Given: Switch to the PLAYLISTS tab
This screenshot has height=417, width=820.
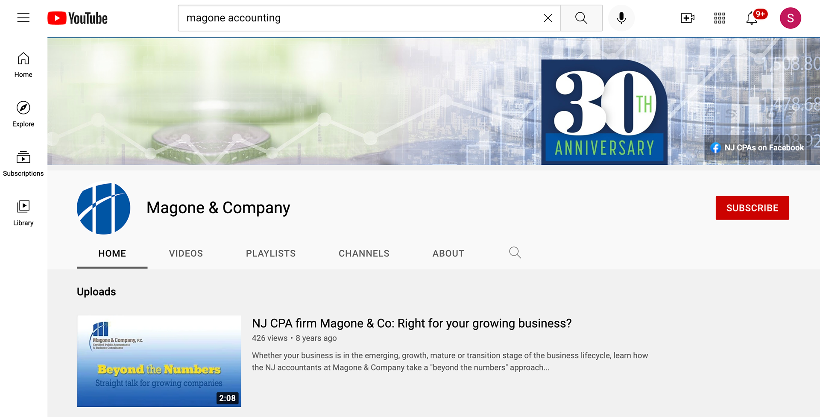Looking at the screenshot, I should (x=271, y=253).
